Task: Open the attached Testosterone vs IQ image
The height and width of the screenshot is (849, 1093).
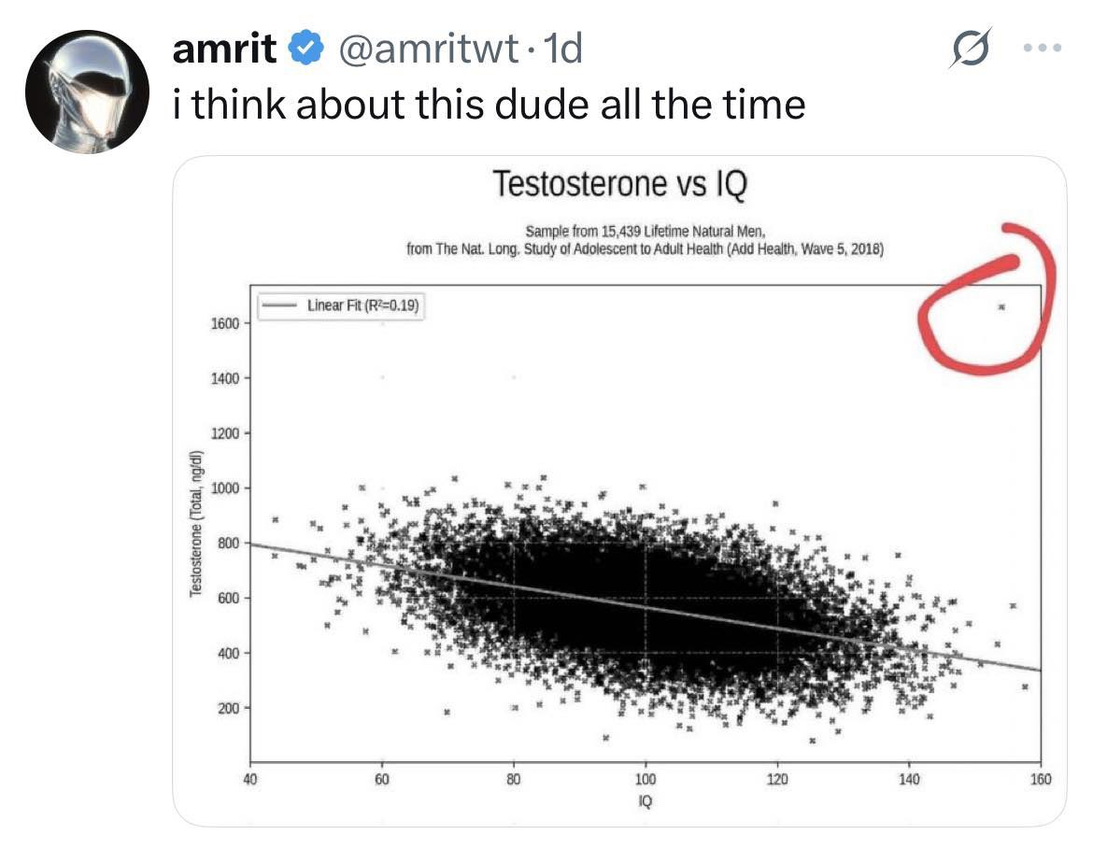Action: coord(619,490)
